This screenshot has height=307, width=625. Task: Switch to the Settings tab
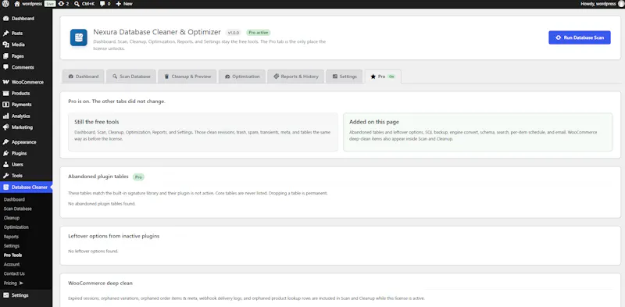(x=345, y=77)
